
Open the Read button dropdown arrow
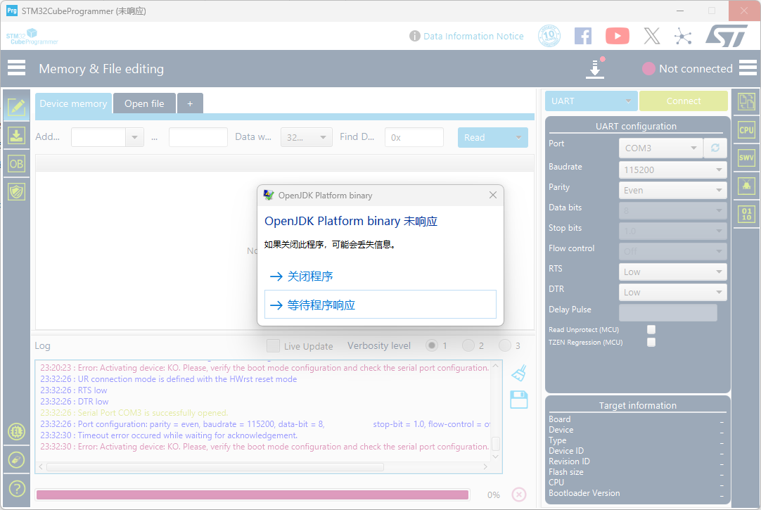[x=518, y=137]
